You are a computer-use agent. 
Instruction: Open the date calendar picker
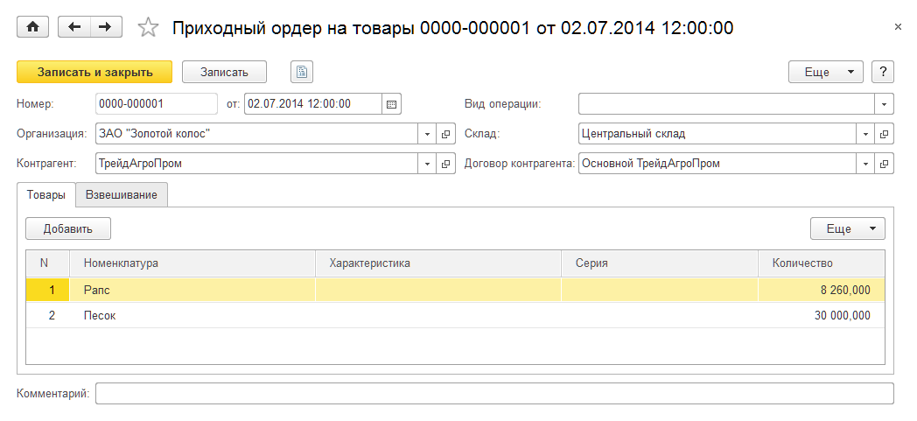pyautogui.click(x=392, y=104)
